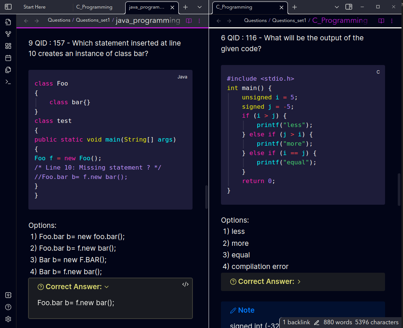Open quick switcher file search icon
The height and width of the screenshot is (328, 403).
pos(8,22)
